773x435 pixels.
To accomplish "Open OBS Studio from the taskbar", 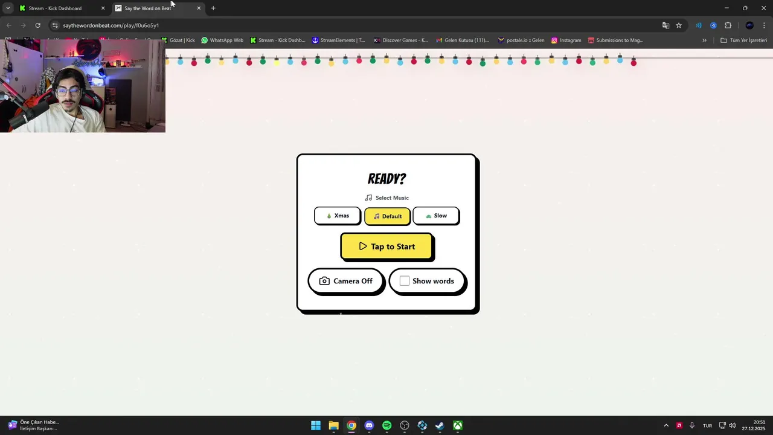I will pos(405,425).
